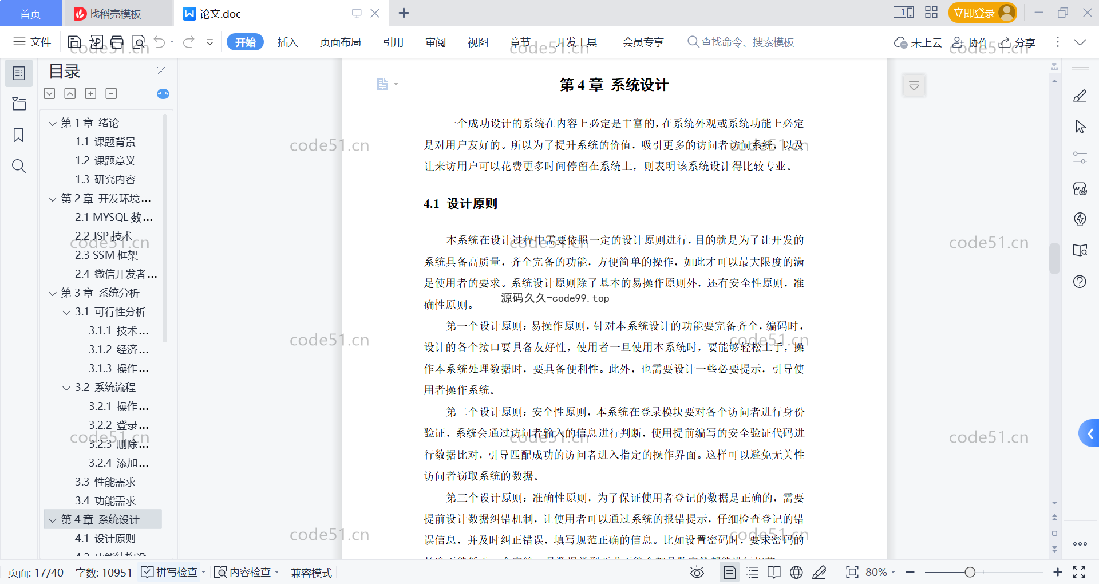Screen dimensions: 1099x584
Task: Switch to the 视图 ribbon tab
Action: 477,42
